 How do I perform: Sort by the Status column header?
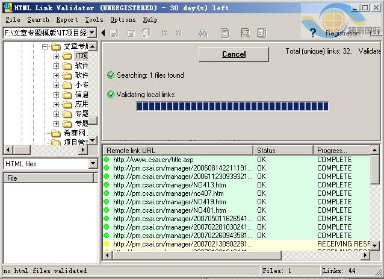tap(282, 150)
